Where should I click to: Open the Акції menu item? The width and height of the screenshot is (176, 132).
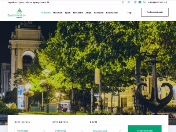[88, 12]
